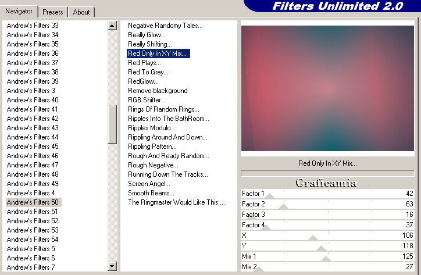The height and width of the screenshot is (275, 421).
Task: Select Andrew's Filters 42 category
Action: click(x=33, y=119)
